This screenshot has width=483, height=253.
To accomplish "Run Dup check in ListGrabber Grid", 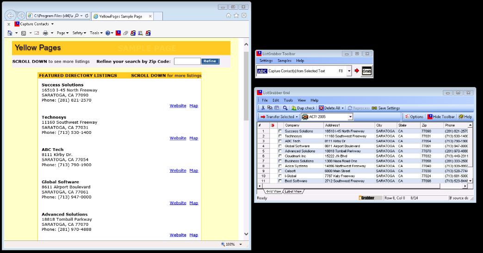I will click(303, 108).
